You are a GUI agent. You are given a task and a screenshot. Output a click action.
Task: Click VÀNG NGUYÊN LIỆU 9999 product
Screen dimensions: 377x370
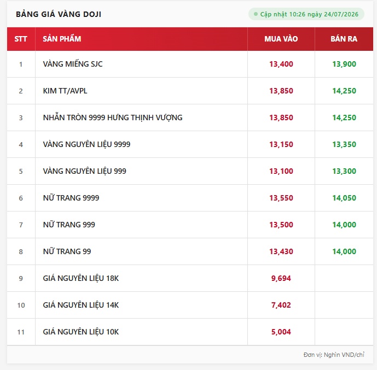(86, 144)
